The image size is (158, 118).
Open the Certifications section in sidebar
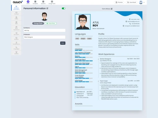click(x=16, y=43)
